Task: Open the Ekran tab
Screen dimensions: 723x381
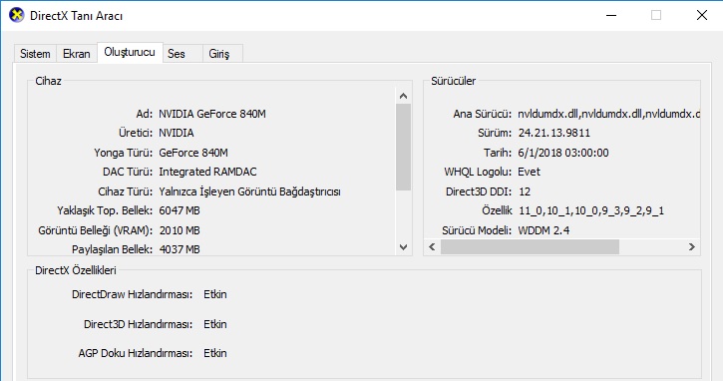Action: pyautogui.click(x=77, y=54)
